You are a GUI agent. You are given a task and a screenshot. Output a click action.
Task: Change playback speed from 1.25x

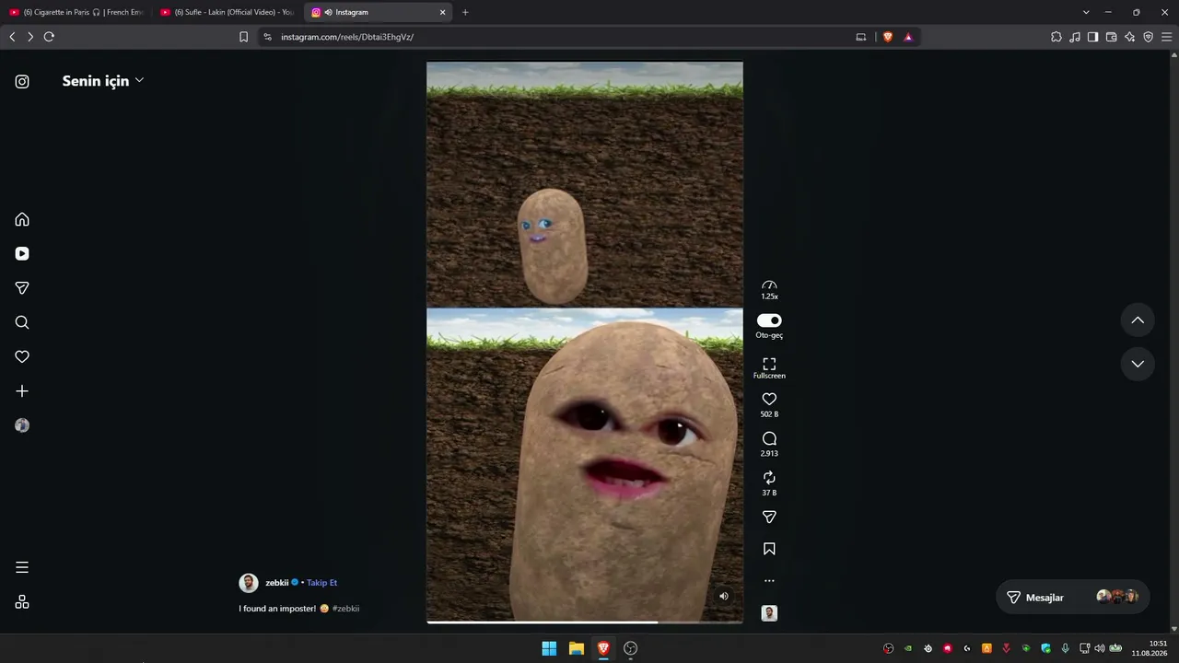[769, 290]
